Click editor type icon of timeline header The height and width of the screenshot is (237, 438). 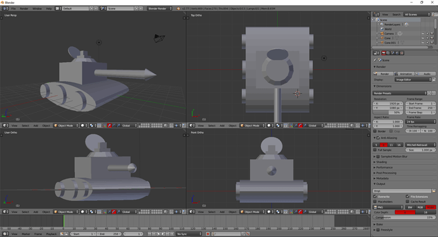point(5,234)
